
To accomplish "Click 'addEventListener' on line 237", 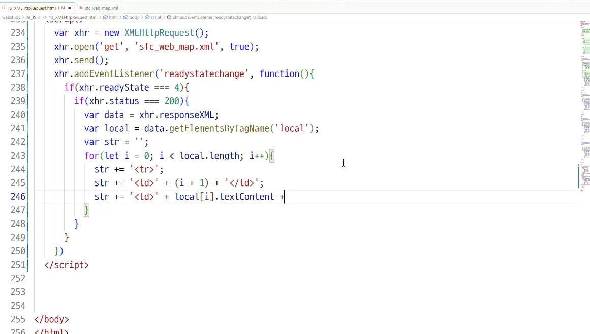I will (114, 74).
